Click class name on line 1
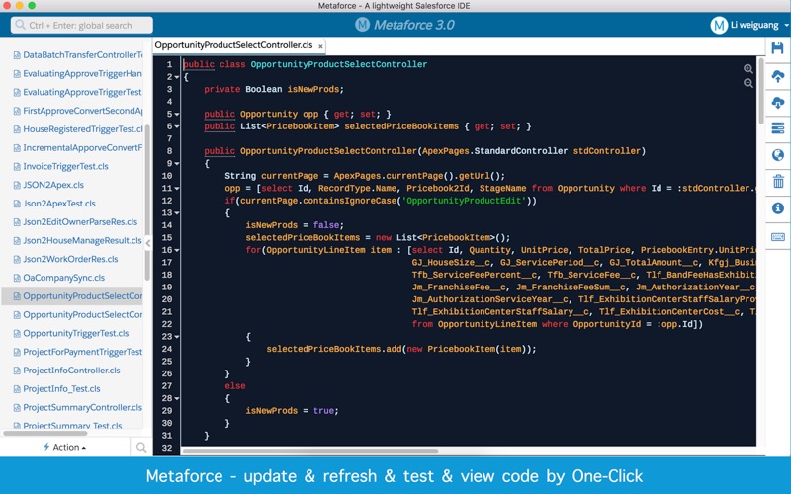 pyautogui.click(x=339, y=64)
